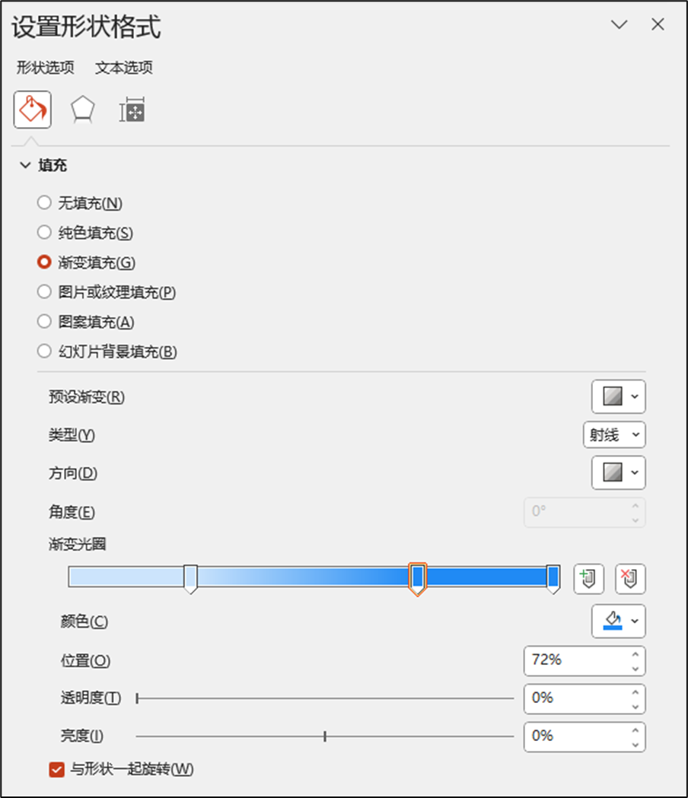Select the 无填充 (No fill) radio button
The image size is (688, 798).
point(44,202)
